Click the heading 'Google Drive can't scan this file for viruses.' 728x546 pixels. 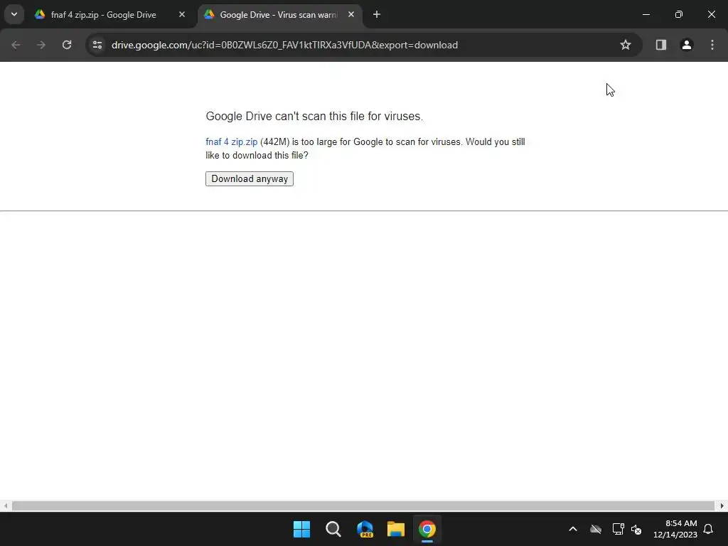click(x=314, y=116)
